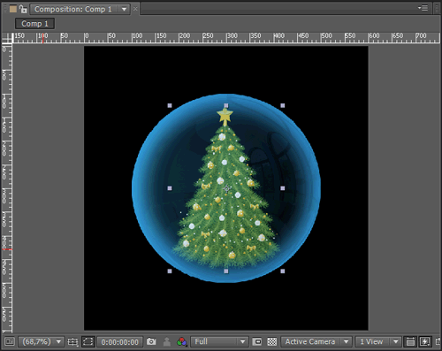The height and width of the screenshot is (351, 442).
Task: Select the bottom-left layer transform handle
Action: tap(170, 271)
